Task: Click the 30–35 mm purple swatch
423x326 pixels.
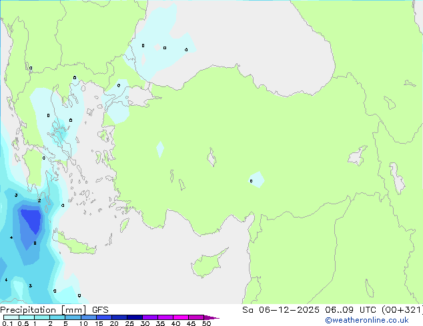Action: pos(150,317)
